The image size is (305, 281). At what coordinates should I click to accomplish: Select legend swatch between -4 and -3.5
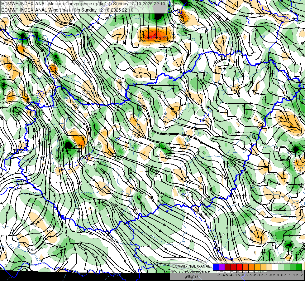[234, 267]
